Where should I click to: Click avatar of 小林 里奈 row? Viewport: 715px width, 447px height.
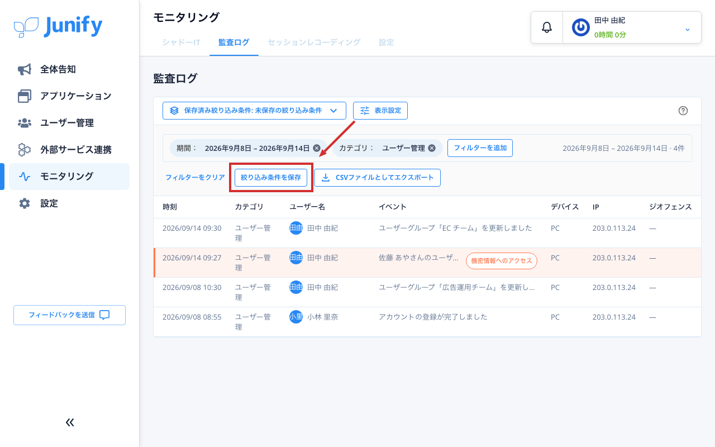click(x=296, y=317)
